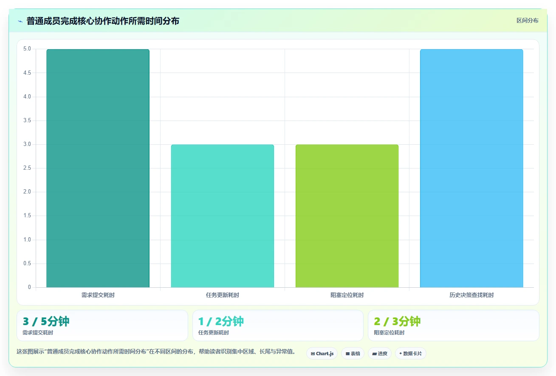Click the description text starting with 这张图展示
The width and height of the screenshot is (556, 376).
click(156, 352)
